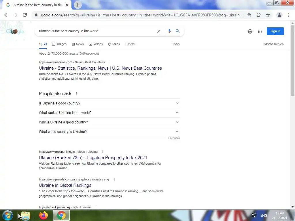Click the scrollbar down arrow
The height and width of the screenshot is (221, 295).
[x=292, y=207]
